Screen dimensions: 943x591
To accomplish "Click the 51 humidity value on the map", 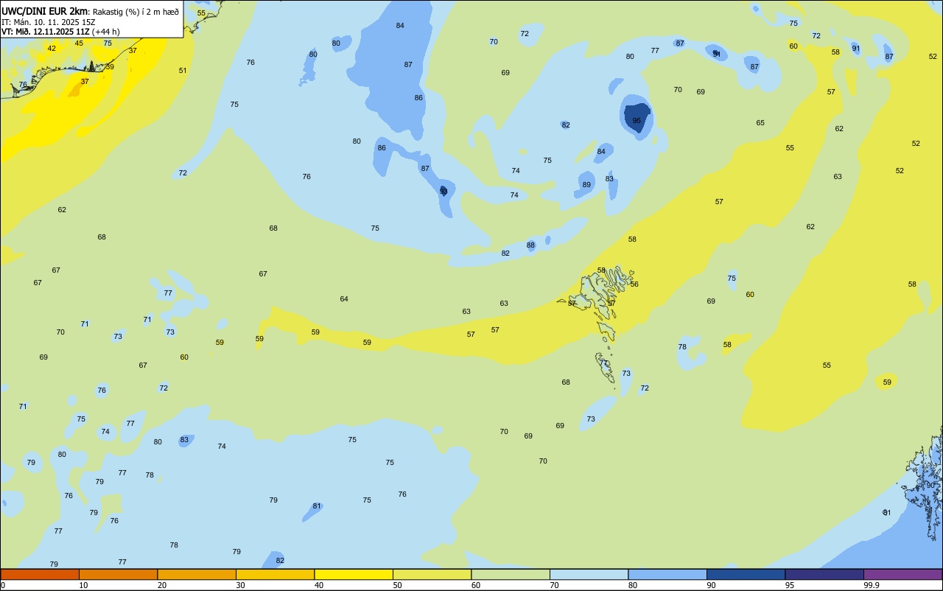I will [x=183, y=71].
